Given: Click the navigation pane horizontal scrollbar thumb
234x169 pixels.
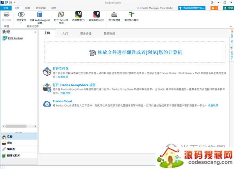Looking at the screenshot, I should [16, 126].
